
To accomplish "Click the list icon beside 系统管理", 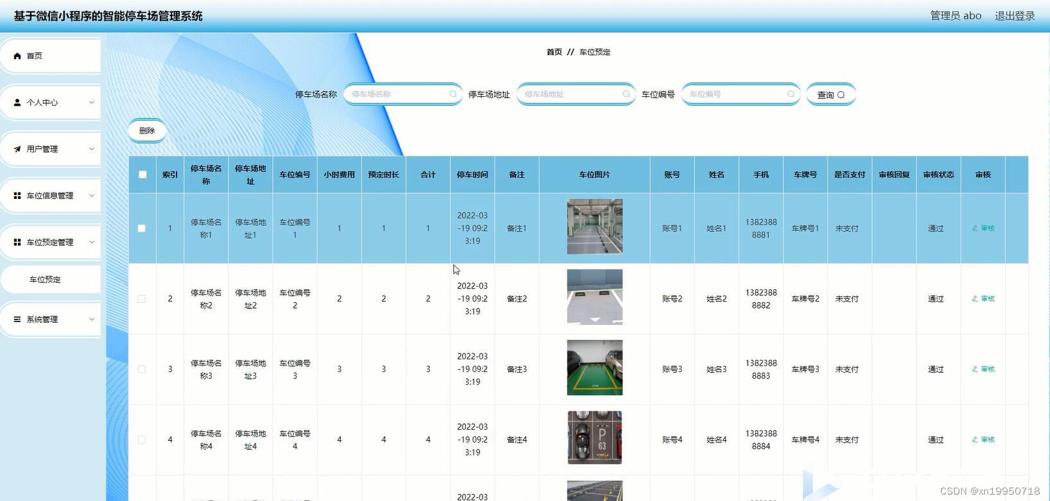I will point(17,319).
